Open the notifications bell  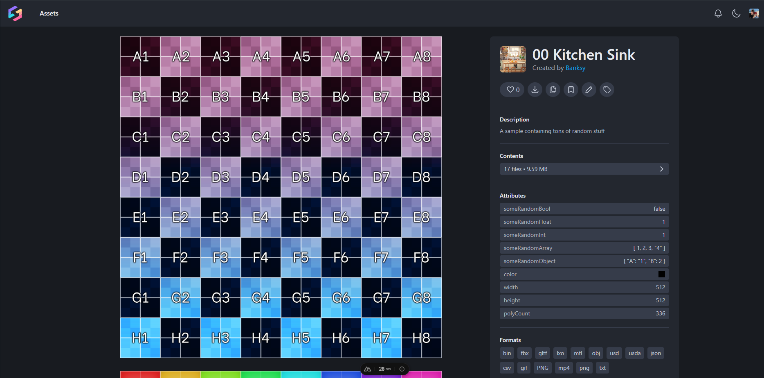[x=718, y=13]
